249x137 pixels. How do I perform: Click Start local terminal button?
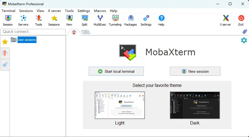[116, 71]
